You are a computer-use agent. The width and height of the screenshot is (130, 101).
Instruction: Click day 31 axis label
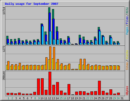122,98
